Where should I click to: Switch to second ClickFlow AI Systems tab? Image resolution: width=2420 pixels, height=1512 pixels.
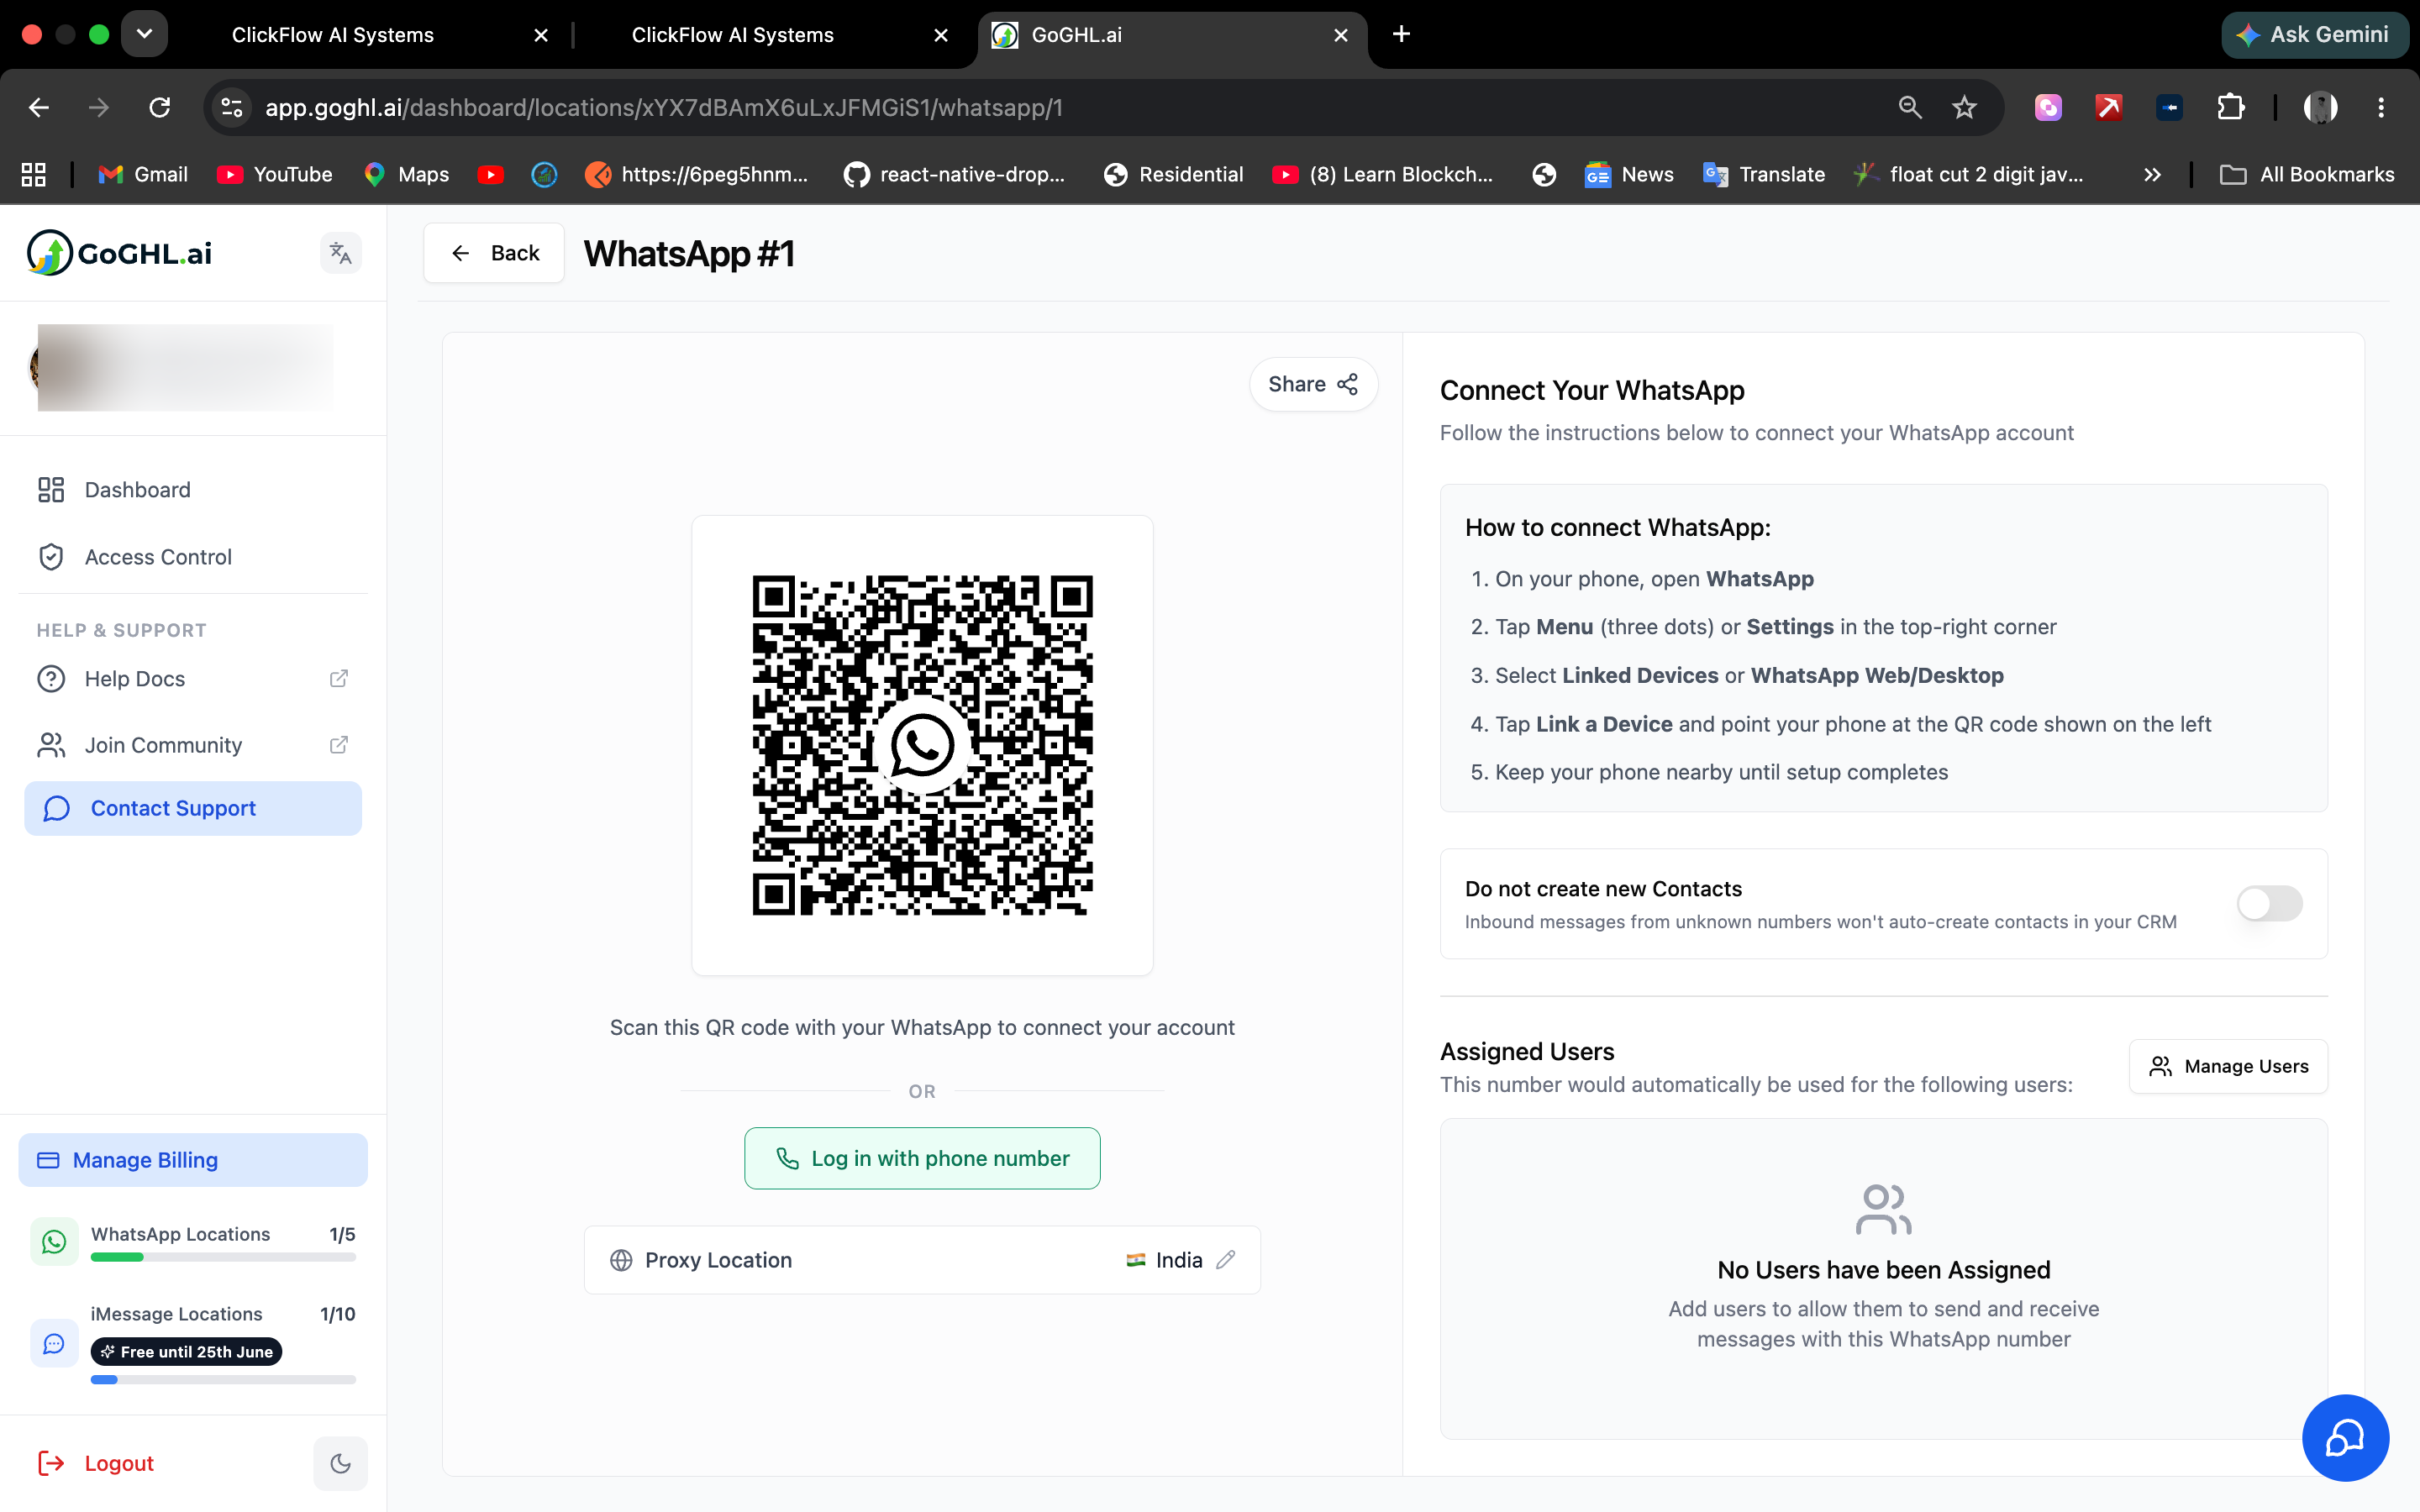[x=733, y=35]
